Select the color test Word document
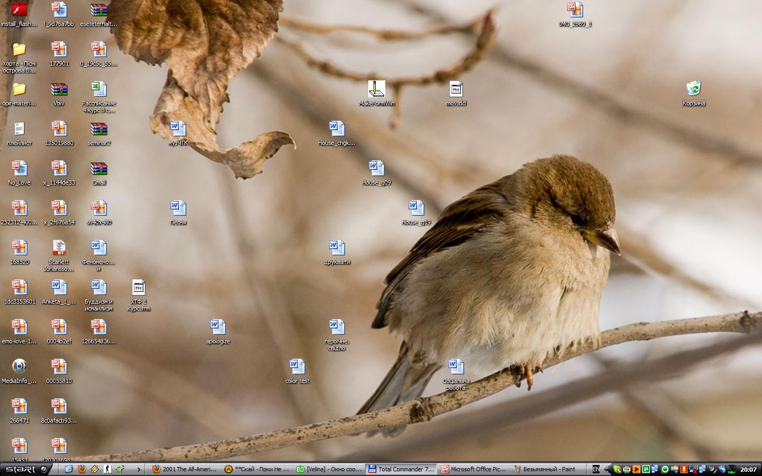This screenshot has width=762, height=476. click(297, 371)
